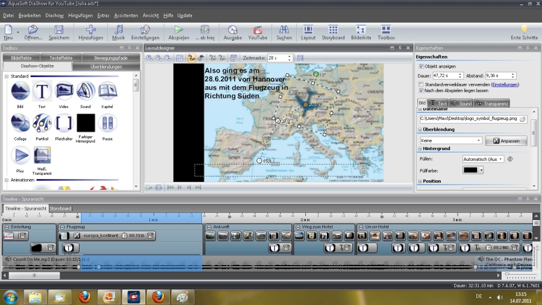The height and width of the screenshot is (305, 542).
Task: Click the black Füllfarbe color swatch
Action: click(470, 171)
